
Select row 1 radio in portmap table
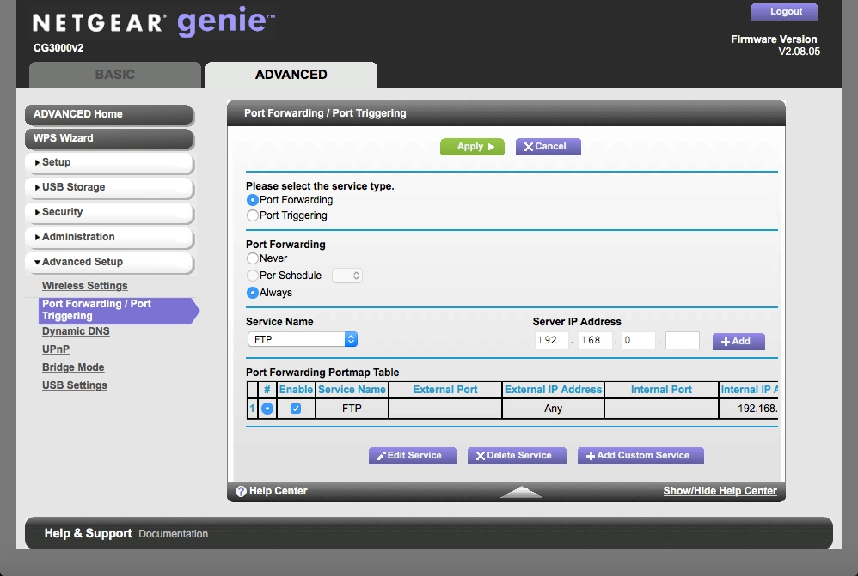(x=267, y=409)
